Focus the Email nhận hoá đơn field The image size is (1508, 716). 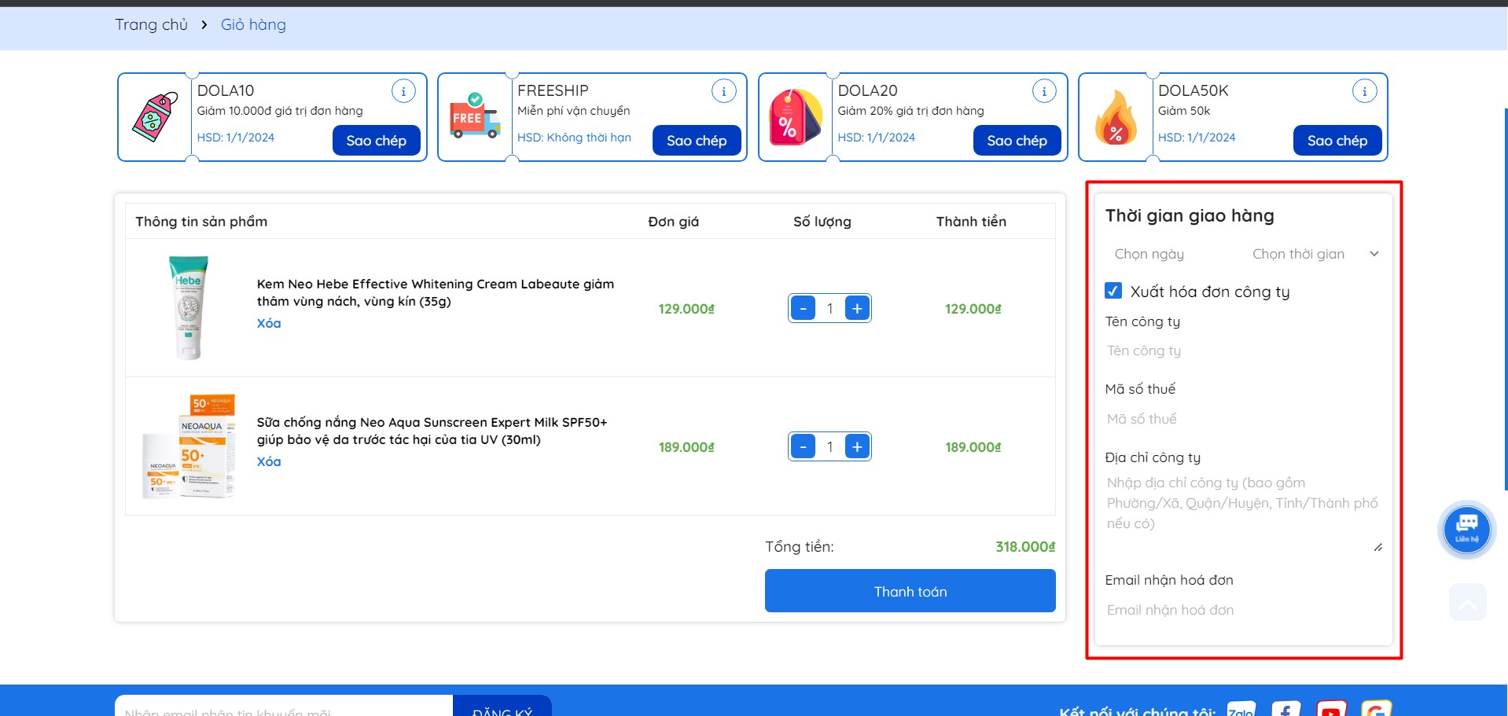point(1244,610)
